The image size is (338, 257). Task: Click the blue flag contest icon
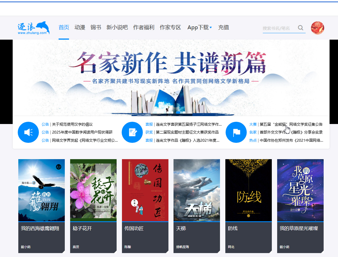(236, 132)
